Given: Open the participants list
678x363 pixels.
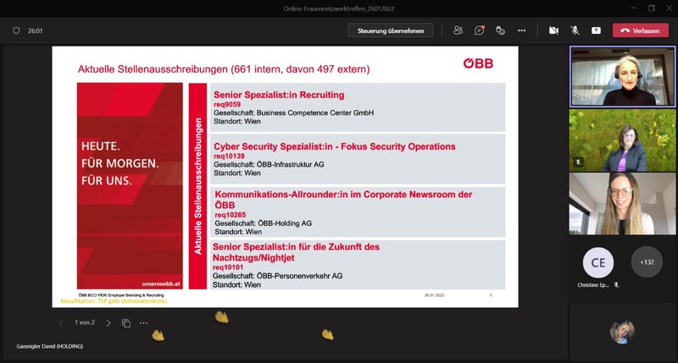Looking at the screenshot, I should click(x=458, y=30).
